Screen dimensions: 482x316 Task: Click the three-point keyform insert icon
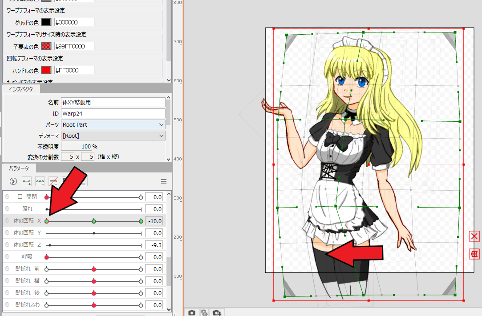[x=40, y=181]
